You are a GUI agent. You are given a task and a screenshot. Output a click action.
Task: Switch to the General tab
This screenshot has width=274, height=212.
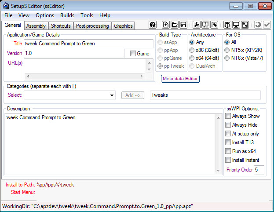[x=13, y=25]
